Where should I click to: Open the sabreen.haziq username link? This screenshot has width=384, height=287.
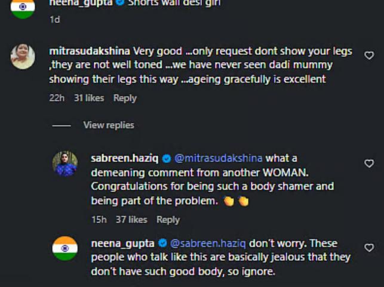(124, 158)
